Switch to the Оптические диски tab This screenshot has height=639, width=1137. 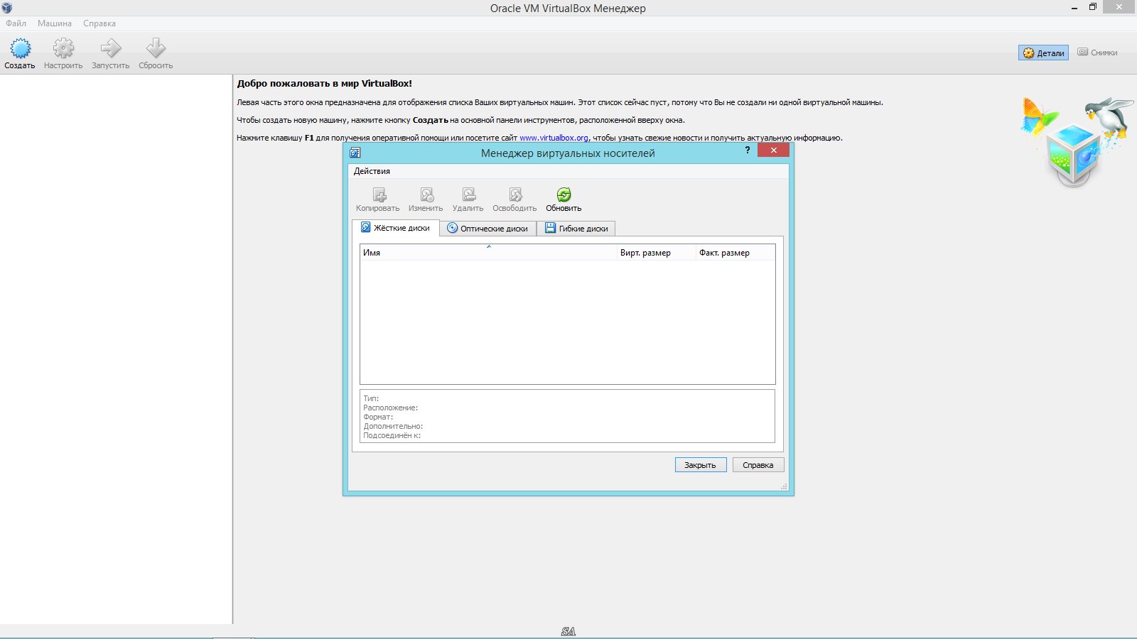(488, 229)
